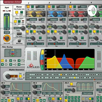Select yellow filter 1 tab beside response display
The height and width of the screenshot is (102, 102).
43,52
